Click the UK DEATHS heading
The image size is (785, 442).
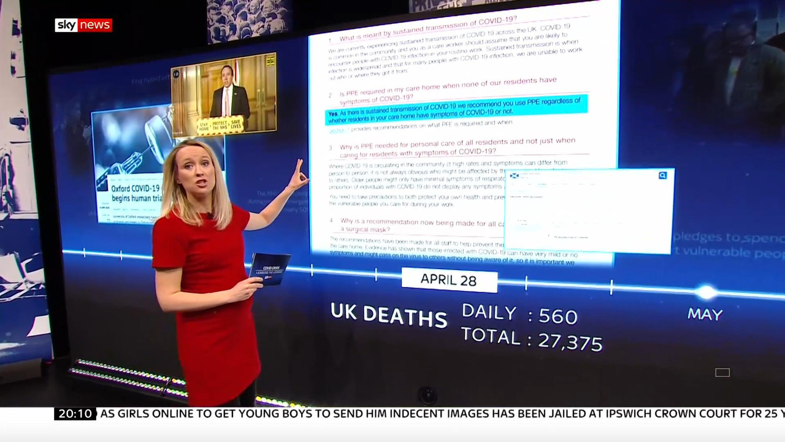point(389,314)
